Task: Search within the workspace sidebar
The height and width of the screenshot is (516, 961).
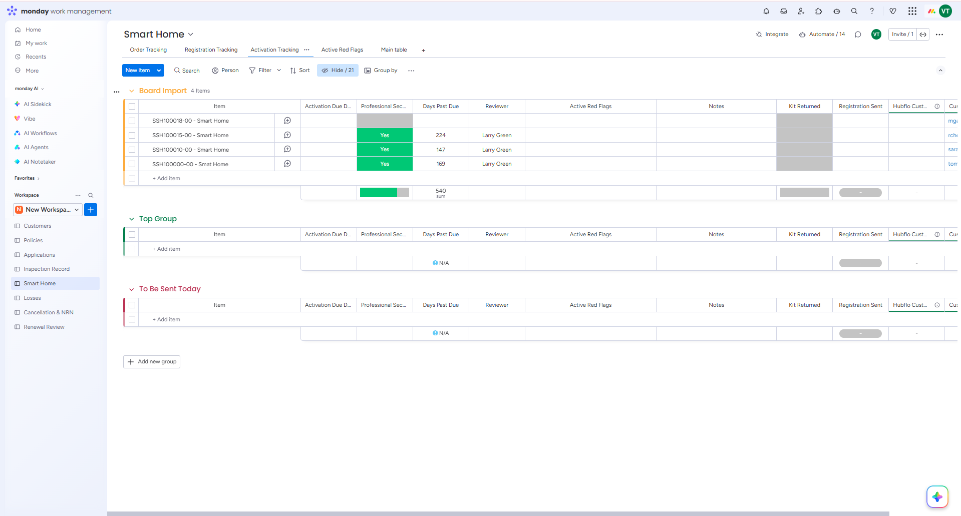Action: (x=91, y=195)
